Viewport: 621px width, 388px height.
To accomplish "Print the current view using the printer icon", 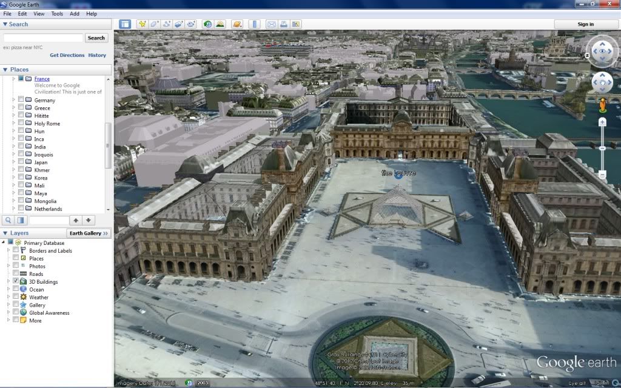I will pyautogui.click(x=284, y=24).
